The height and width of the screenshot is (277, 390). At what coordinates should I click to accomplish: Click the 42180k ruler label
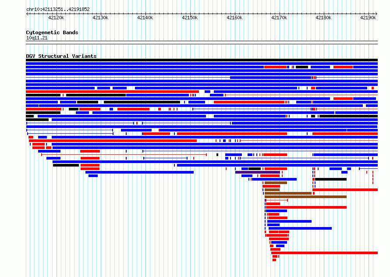click(x=323, y=18)
